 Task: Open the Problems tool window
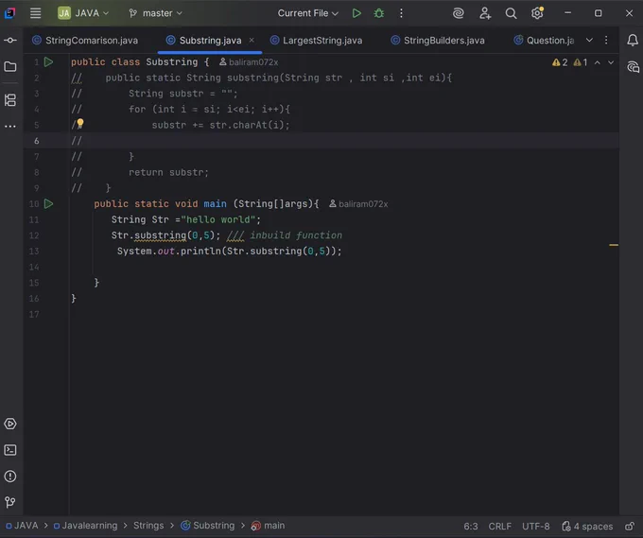[x=10, y=477]
